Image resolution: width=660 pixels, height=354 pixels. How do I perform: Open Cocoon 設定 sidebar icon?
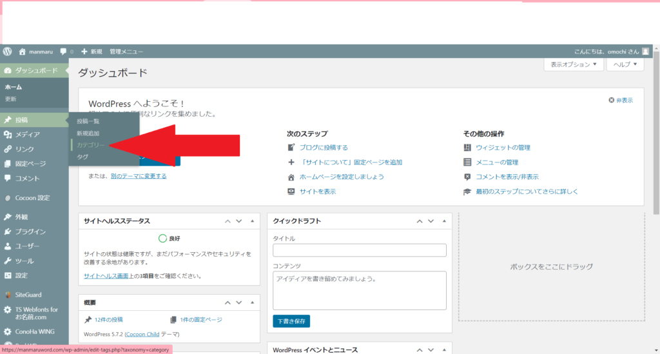pos(8,198)
